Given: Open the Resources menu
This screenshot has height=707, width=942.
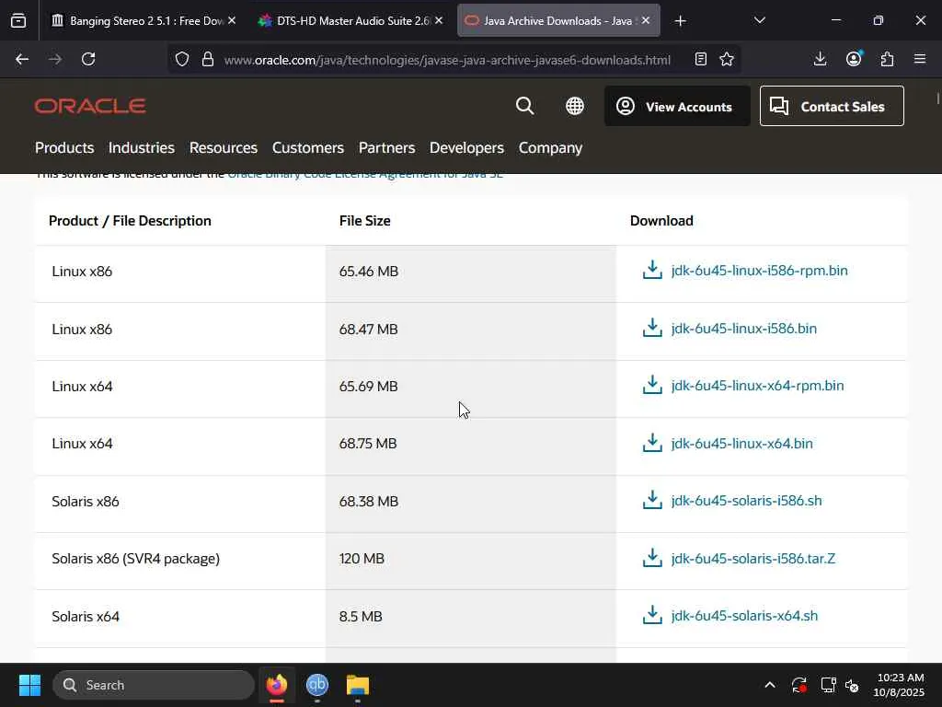Looking at the screenshot, I should click(x=223, y=148).
